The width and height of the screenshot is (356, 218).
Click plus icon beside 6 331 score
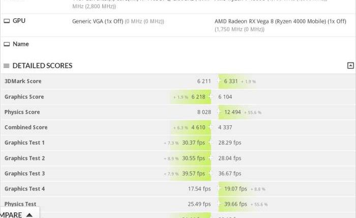point(219,81)
